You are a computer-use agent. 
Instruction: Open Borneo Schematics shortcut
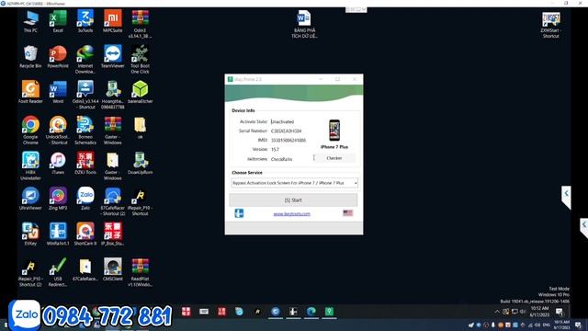click(85, 131)
